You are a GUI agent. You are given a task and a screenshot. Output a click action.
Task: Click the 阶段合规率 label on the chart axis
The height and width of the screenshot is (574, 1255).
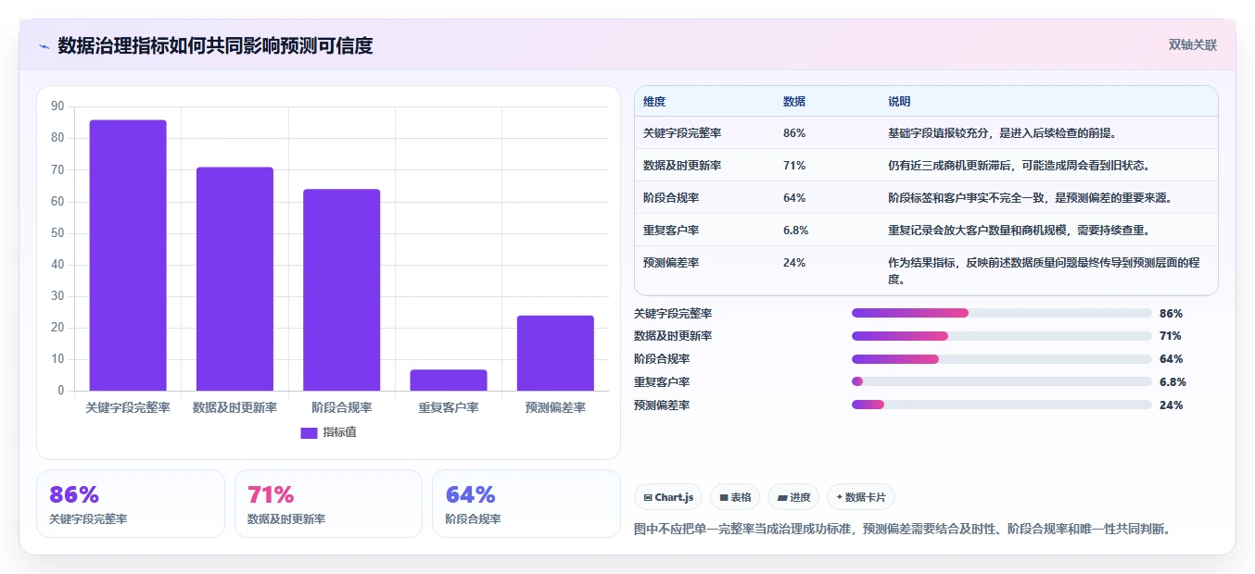342,407
